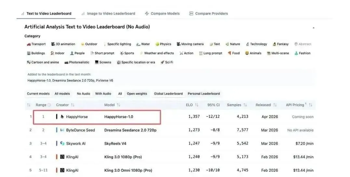Select the People category chip
Image resolution: width=350 pixels, height=177 pixels.
click(x=77, y=53)
